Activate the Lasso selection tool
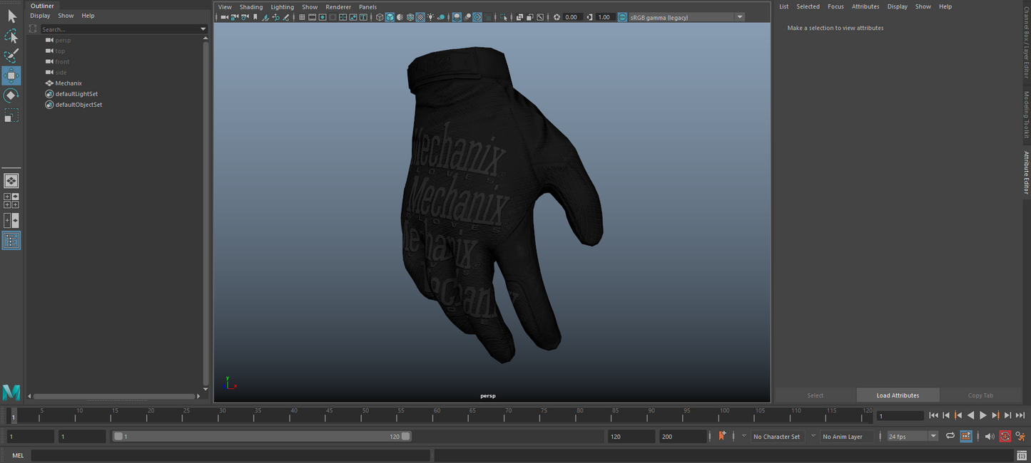1031x463 pixels. [11, 36]
